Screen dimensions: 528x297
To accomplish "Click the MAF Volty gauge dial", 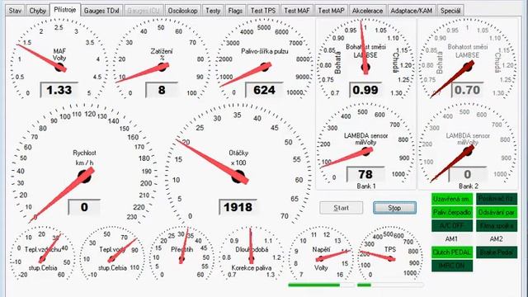I will point(59,59).
